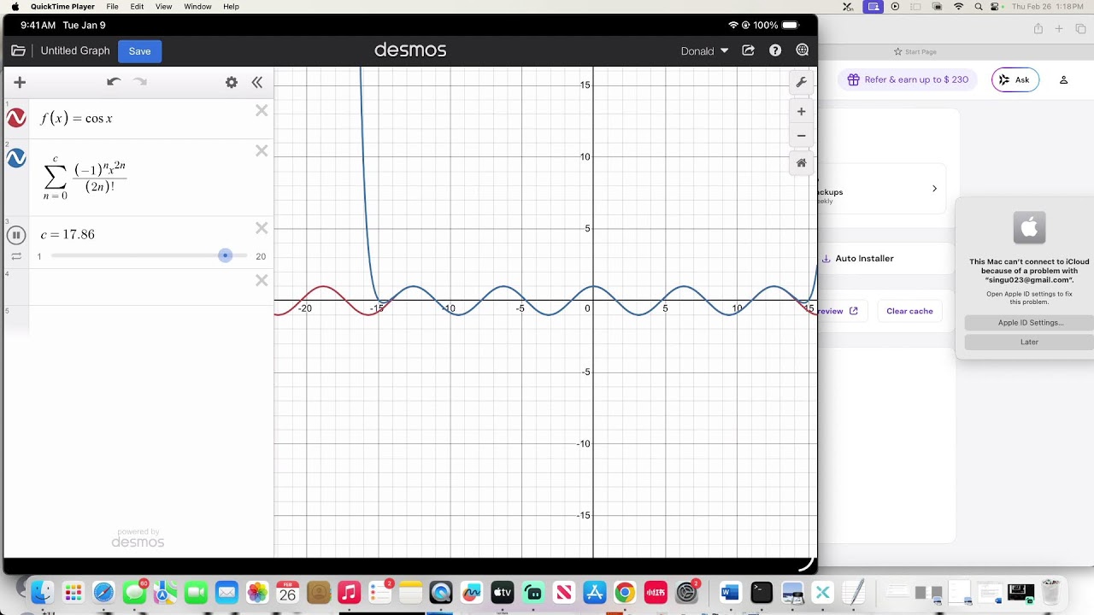Viewport: 1094px width, 615px height.
Task: Pause the c slider animation
Action: (x=16, y=235)
